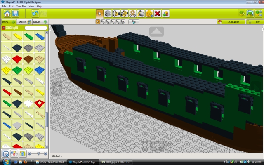The width and height of the screenshot is (264, 165).
Task: Switch to View mode icon
Action: 250,14
